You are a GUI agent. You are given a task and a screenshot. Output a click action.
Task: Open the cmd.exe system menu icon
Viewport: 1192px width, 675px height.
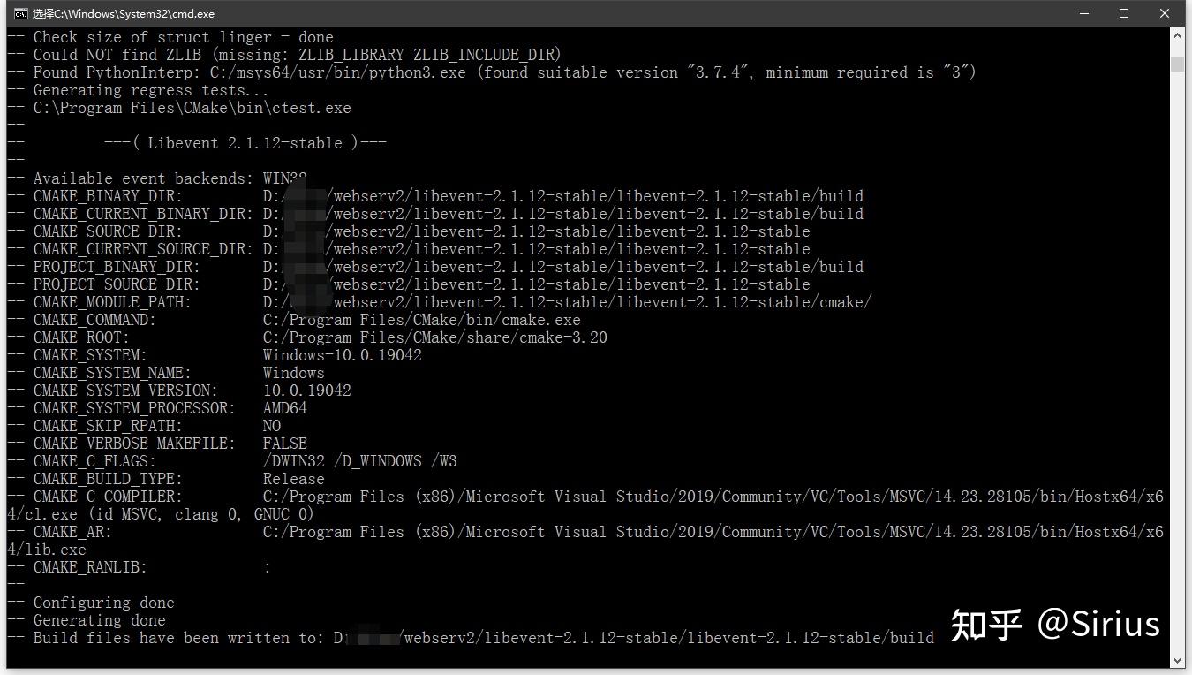click(19, 13)
